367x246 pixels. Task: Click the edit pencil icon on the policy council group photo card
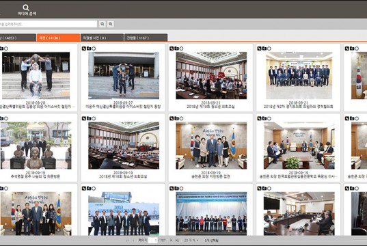pyautogui.click(x=259, y=49)
